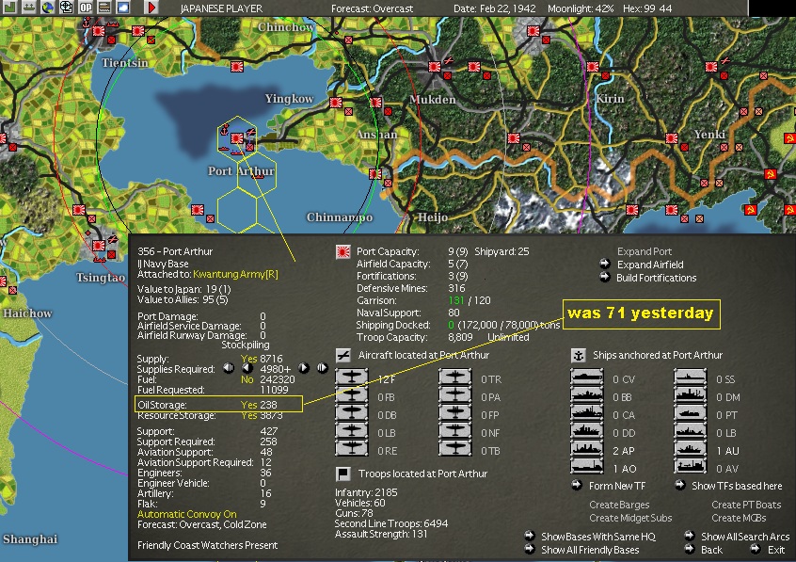Select the 0 NF night fighter icon
Image resolution: width=796 pixels, height=562 pixels.
click(454, 432)
